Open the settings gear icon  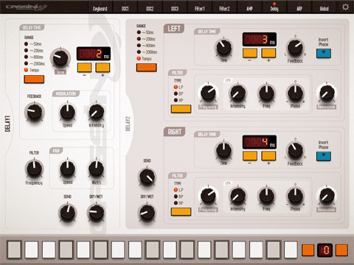(x=345, y=7)
